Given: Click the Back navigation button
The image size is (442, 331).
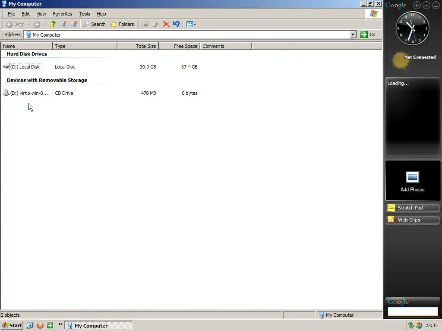Looking at the screenshot, I should [x=15, y=24].
